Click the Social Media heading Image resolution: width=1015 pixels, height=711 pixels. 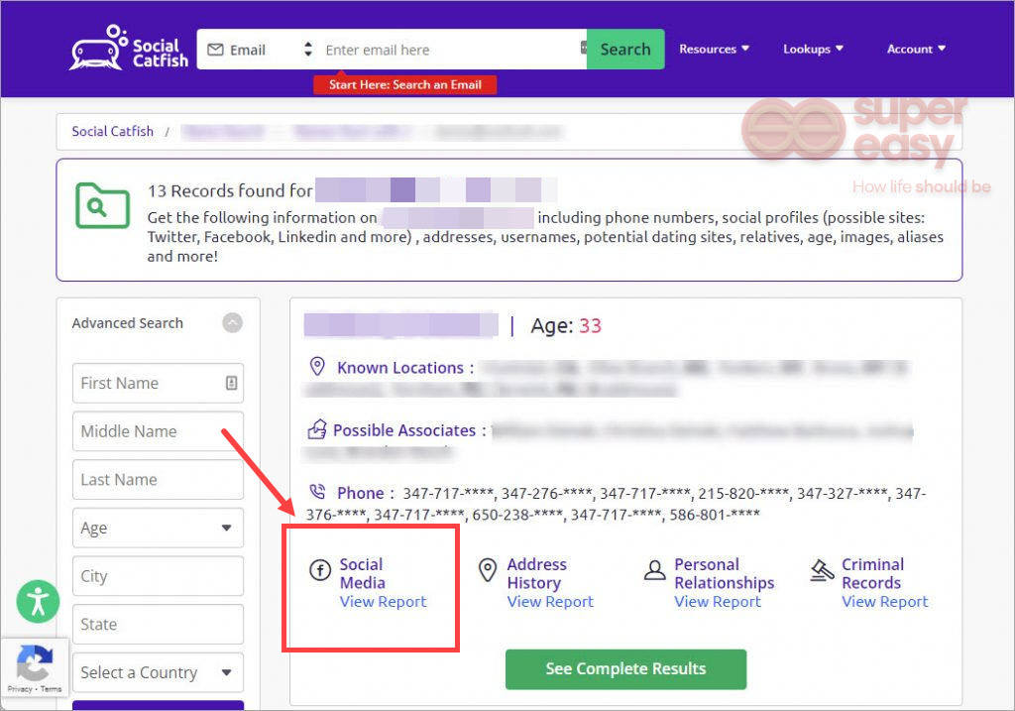pos(363,573)
